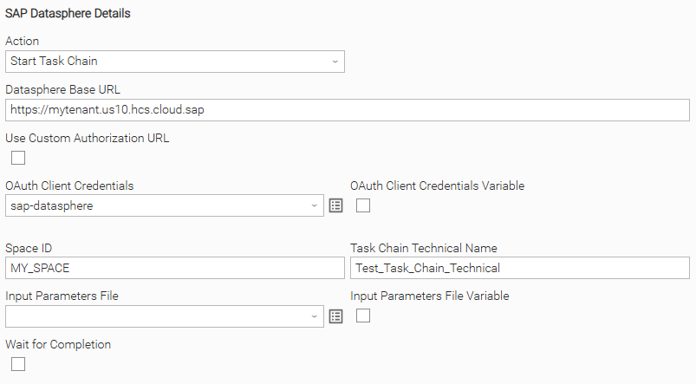Open details icon beside Input Parameters File
Viewport: 696px width, 384px height.
pyautogui.click(x=336, y=316)
